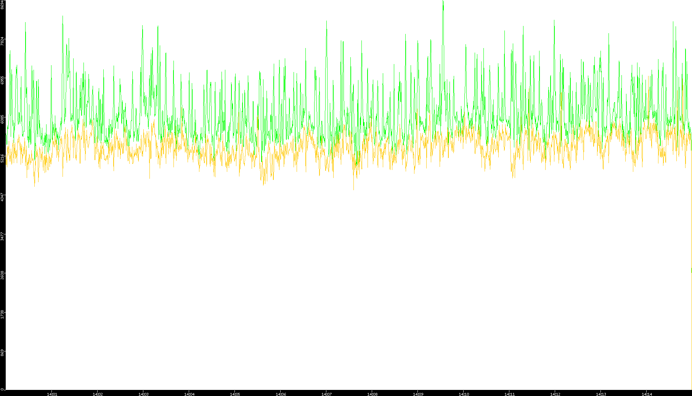Click the 14:09 time axis label
This screenshot has width=692, height=396.
(x=418, y=394)
